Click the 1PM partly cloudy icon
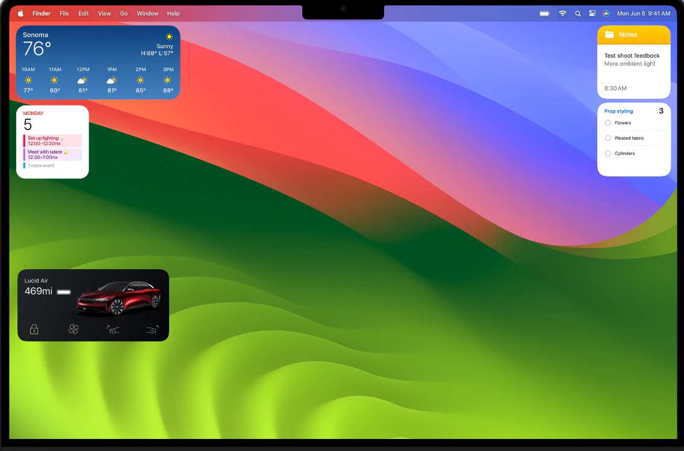The width and height of the screenshot is (684, 451). pos(111,80)
